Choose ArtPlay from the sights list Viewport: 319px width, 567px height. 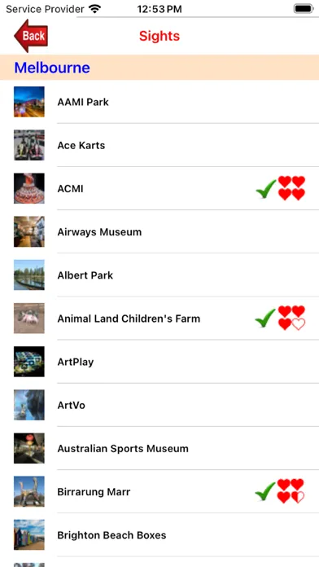159,362
